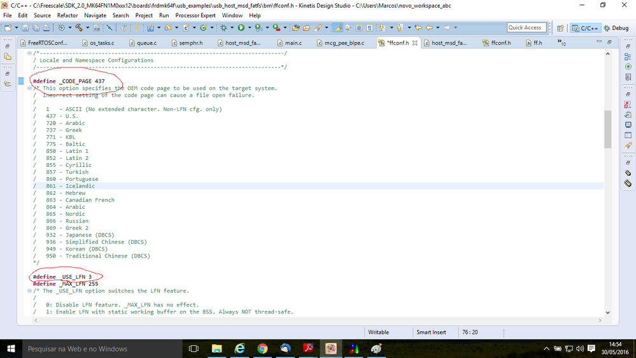
Task: Click the Quick Access field
Action: (x=526, y=27)
